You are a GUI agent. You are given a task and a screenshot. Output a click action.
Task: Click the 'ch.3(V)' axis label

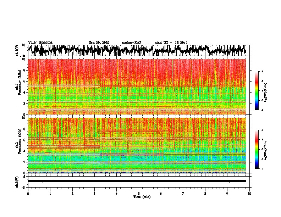click(17, 182)
